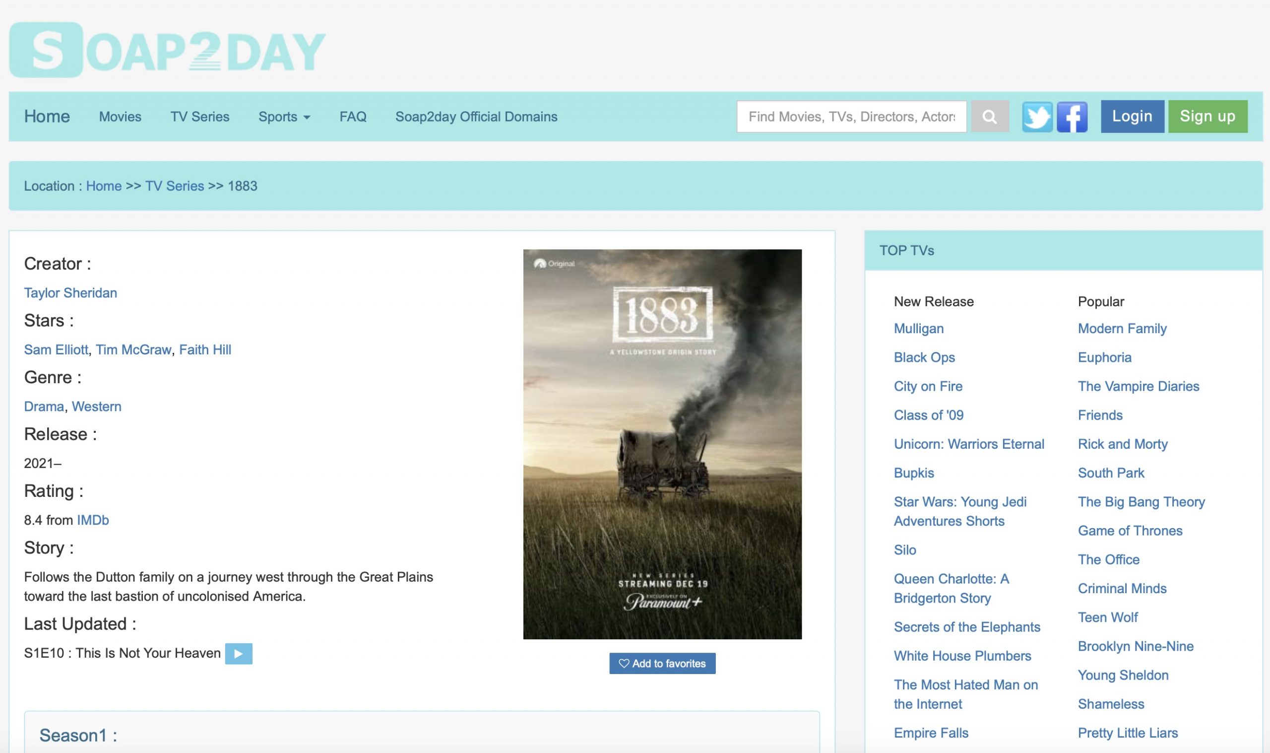Image resolution: width=1270 pixels, height=753 pixels.
Task: Open Star Wars: Young Jedi Adventures Shorts
Action: (960, 511)
